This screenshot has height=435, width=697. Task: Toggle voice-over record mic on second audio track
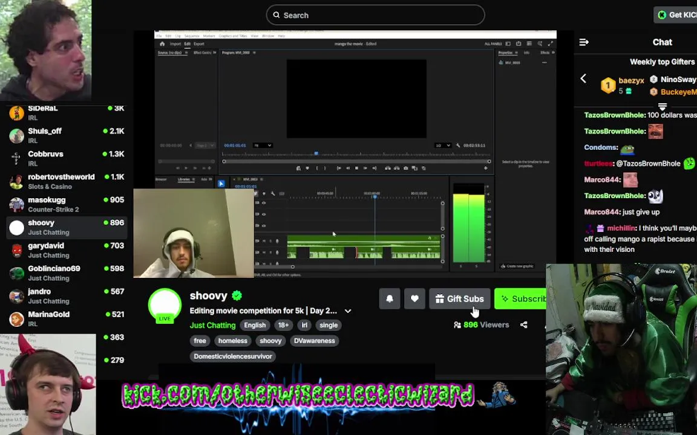click(277, 253)
